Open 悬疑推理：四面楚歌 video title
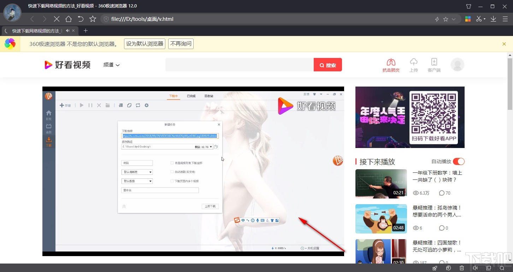This screenshot has height=272, width=513. point(437,246)
